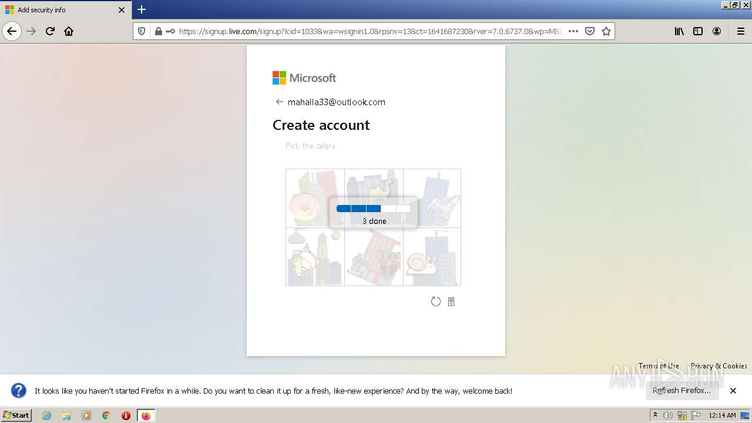Open page actions three-dot menu
Viewport: 752px width, 423px height.
click(x=573, y=31)
